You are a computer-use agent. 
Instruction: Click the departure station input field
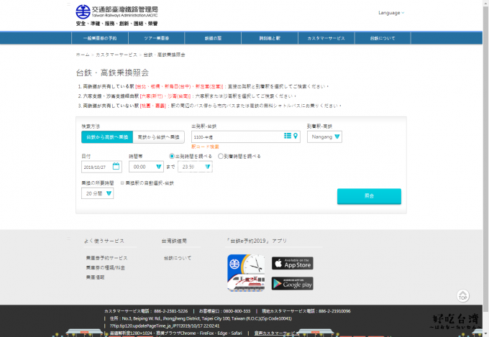click(236, 137)
